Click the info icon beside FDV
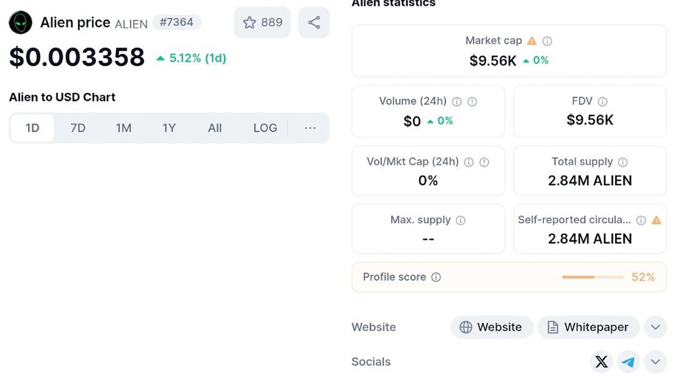The image size is (678, 381). 602,102
